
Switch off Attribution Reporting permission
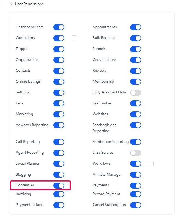click(136, 142)
